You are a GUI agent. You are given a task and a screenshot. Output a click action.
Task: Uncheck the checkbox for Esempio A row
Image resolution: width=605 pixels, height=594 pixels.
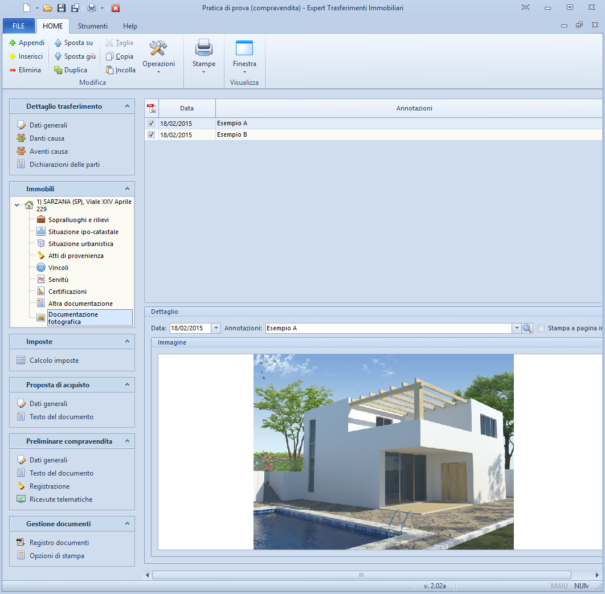click(x=152, y=123)
